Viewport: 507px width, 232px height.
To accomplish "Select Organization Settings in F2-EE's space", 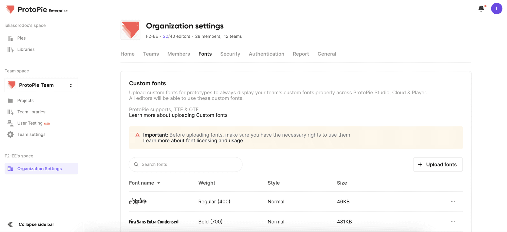I will [x=39, y=168].
